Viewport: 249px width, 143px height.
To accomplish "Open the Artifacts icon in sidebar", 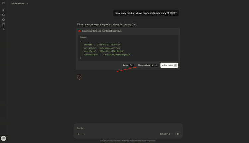I will click(x=4, y=24).
